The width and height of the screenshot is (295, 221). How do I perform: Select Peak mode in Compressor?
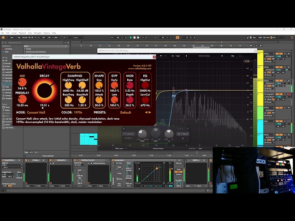(178, 169)
